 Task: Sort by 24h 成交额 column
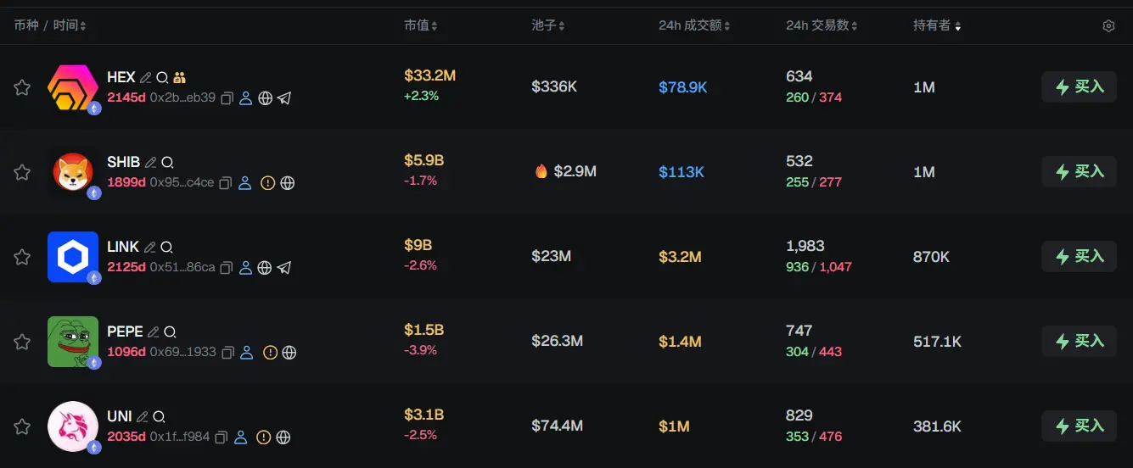[694, 26]
